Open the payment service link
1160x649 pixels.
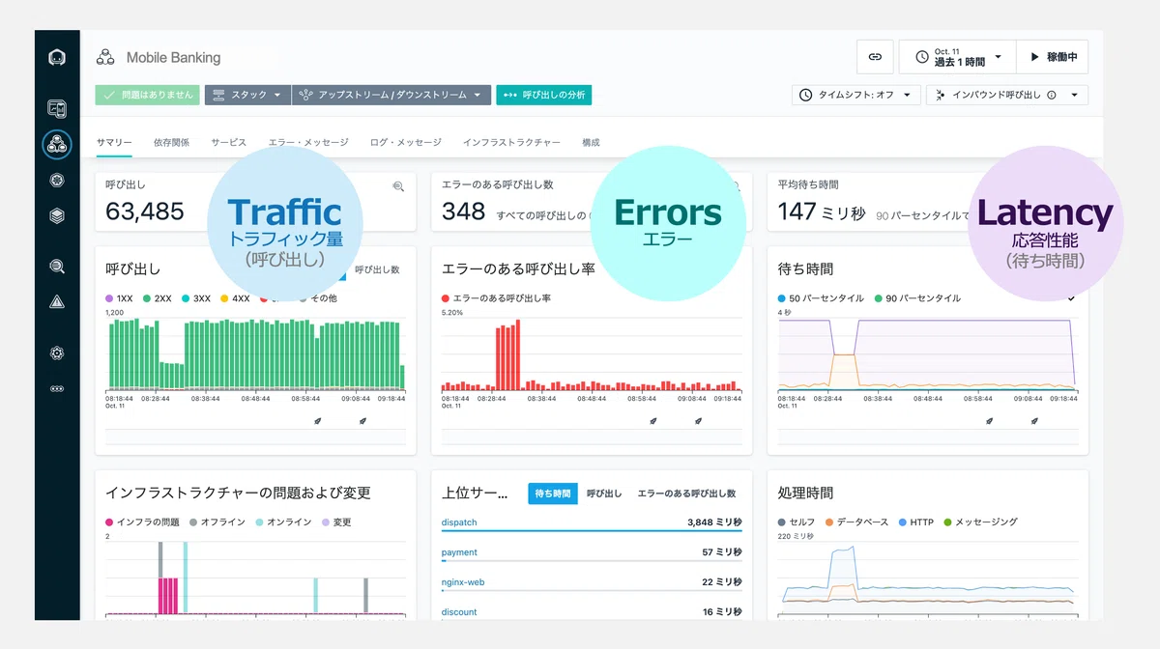pos(459,552)
